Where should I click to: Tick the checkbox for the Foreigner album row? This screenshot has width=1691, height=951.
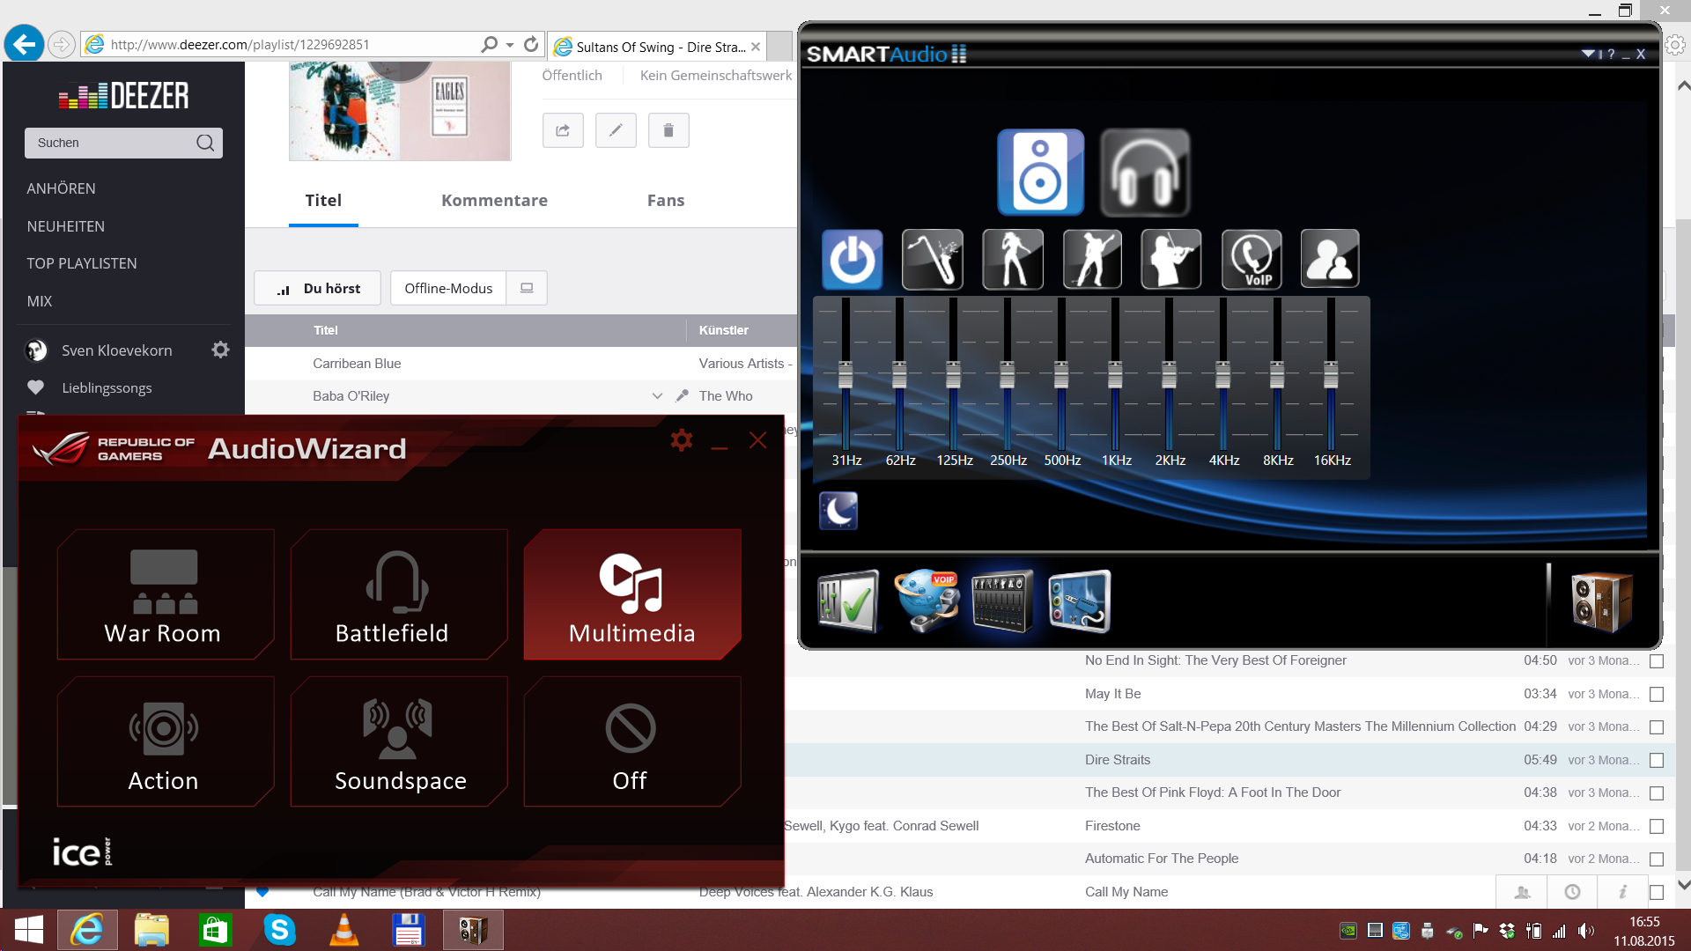(x=1657, y=660)
